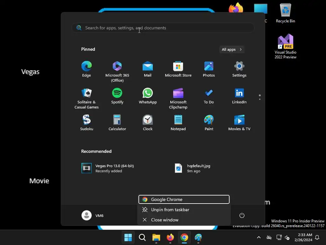The width and height of the screenshot is (326, 245).
Task: Launch Microsoft 365 (Office)
Action: (x=117, y=71)
